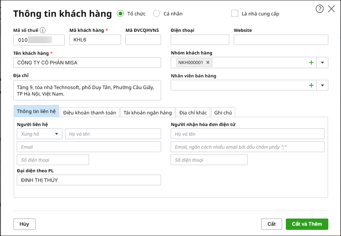Click the Cất save button
This screenshot has width=341, height=236.
(271, 224)
